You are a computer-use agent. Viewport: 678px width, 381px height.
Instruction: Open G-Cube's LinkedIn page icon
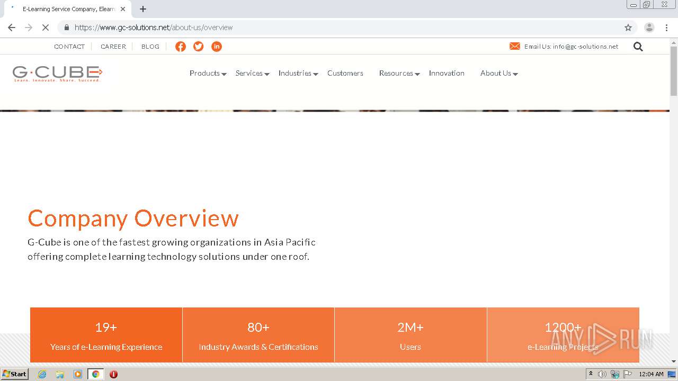217,47
